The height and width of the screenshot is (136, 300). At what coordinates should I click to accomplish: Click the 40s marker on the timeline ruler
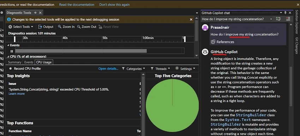point(65,38)
